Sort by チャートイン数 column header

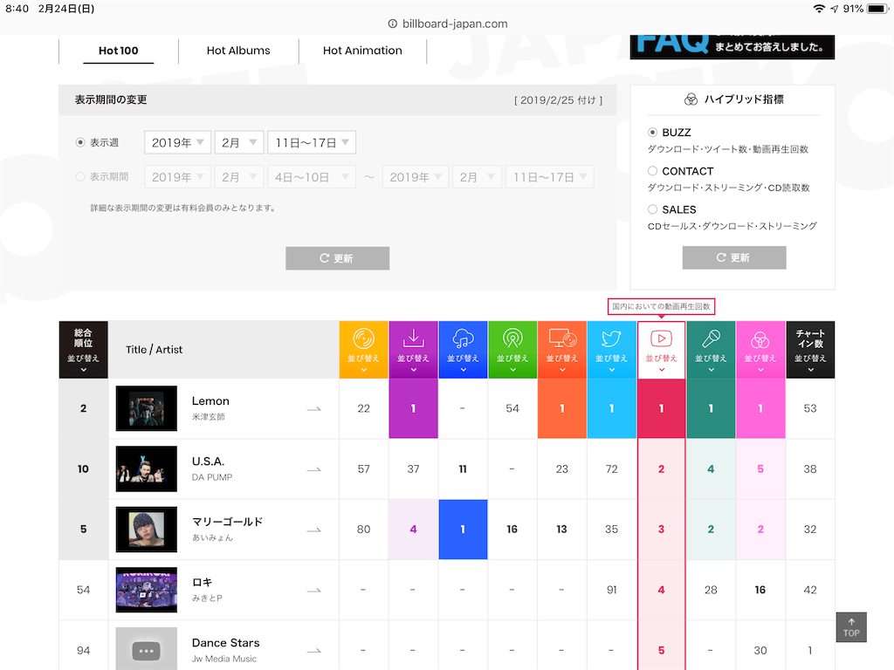tap(810, 350)
